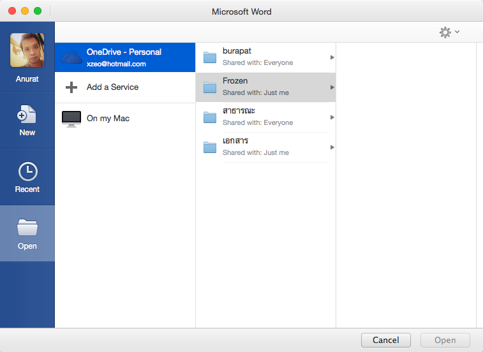Minimize the window with yellow button

tap(25, 11)
